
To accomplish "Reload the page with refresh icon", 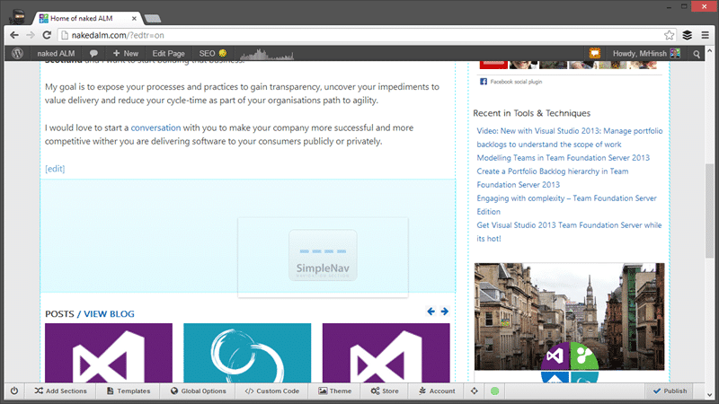I will [x=47, y=35].
